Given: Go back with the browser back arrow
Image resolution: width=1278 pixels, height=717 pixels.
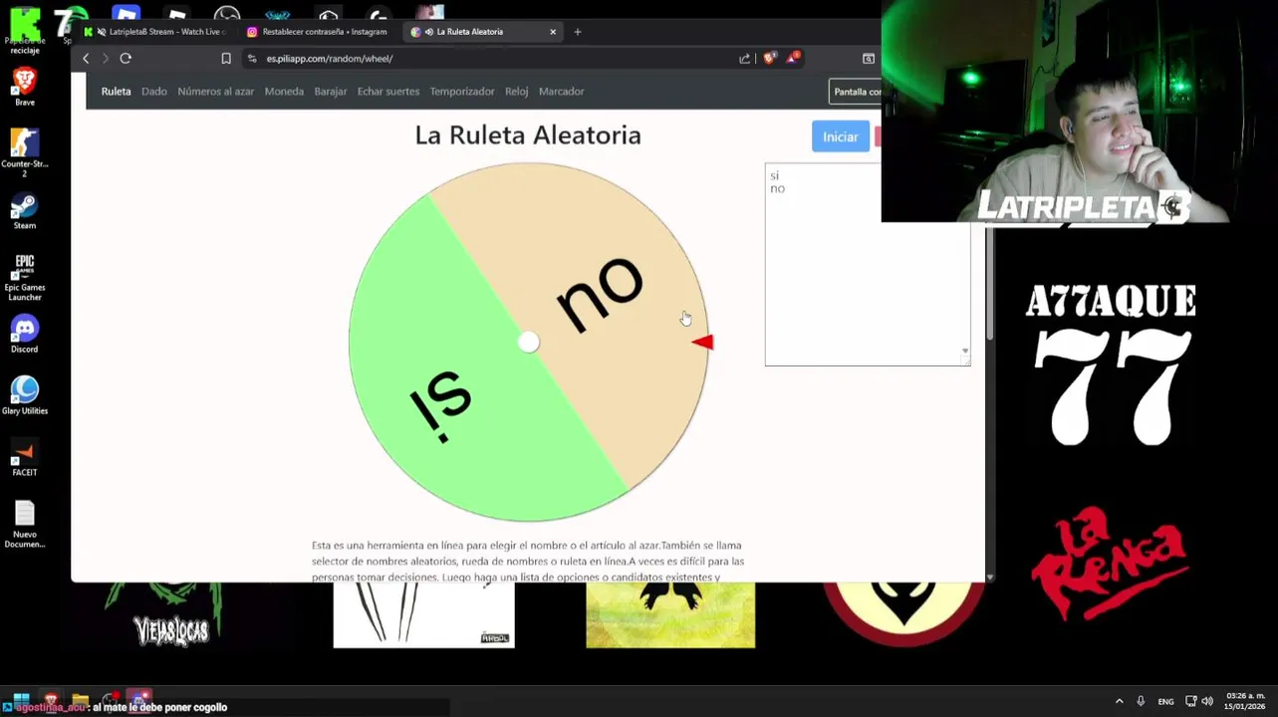Looking at the screenshot, I should click(x=86, y=59).
